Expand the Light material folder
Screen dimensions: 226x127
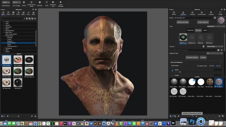pyautogui.click(x=4, y=23)
